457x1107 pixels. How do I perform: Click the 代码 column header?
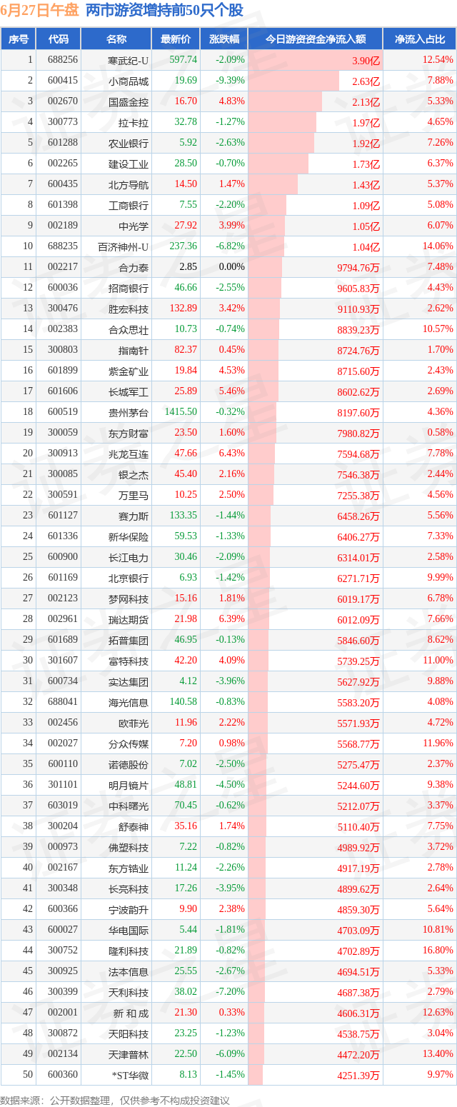59,39
